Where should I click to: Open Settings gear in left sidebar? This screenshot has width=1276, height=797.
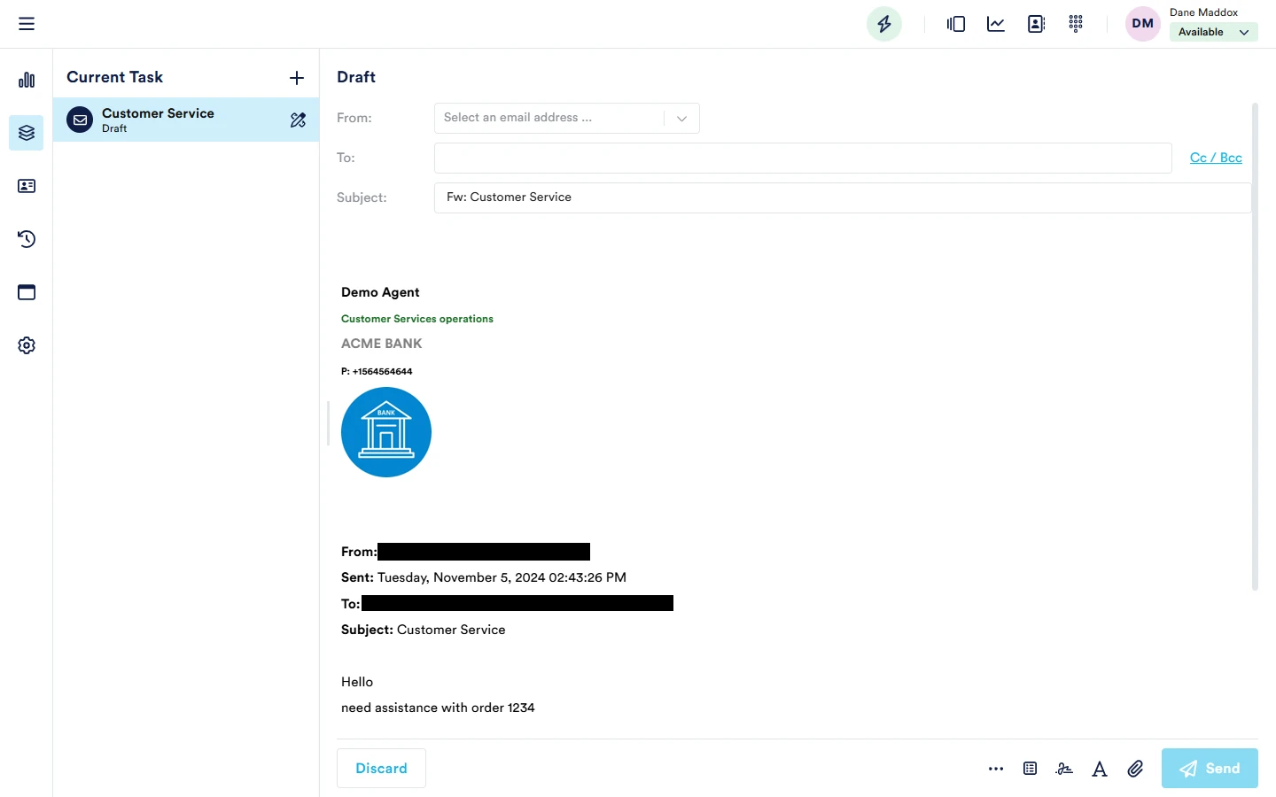click(x=27, y=345)
